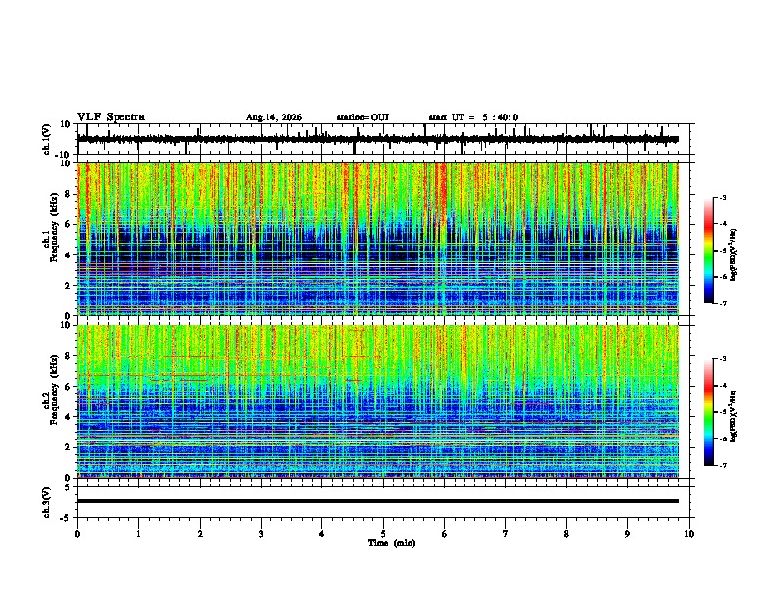Image resolution: width=776 pixels, height=599 pixels.
Task: Click the '-3' label on ch.1 color scale
Action: [x=722, y=197]
